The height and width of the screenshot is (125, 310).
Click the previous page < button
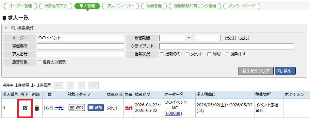[71, 86]
